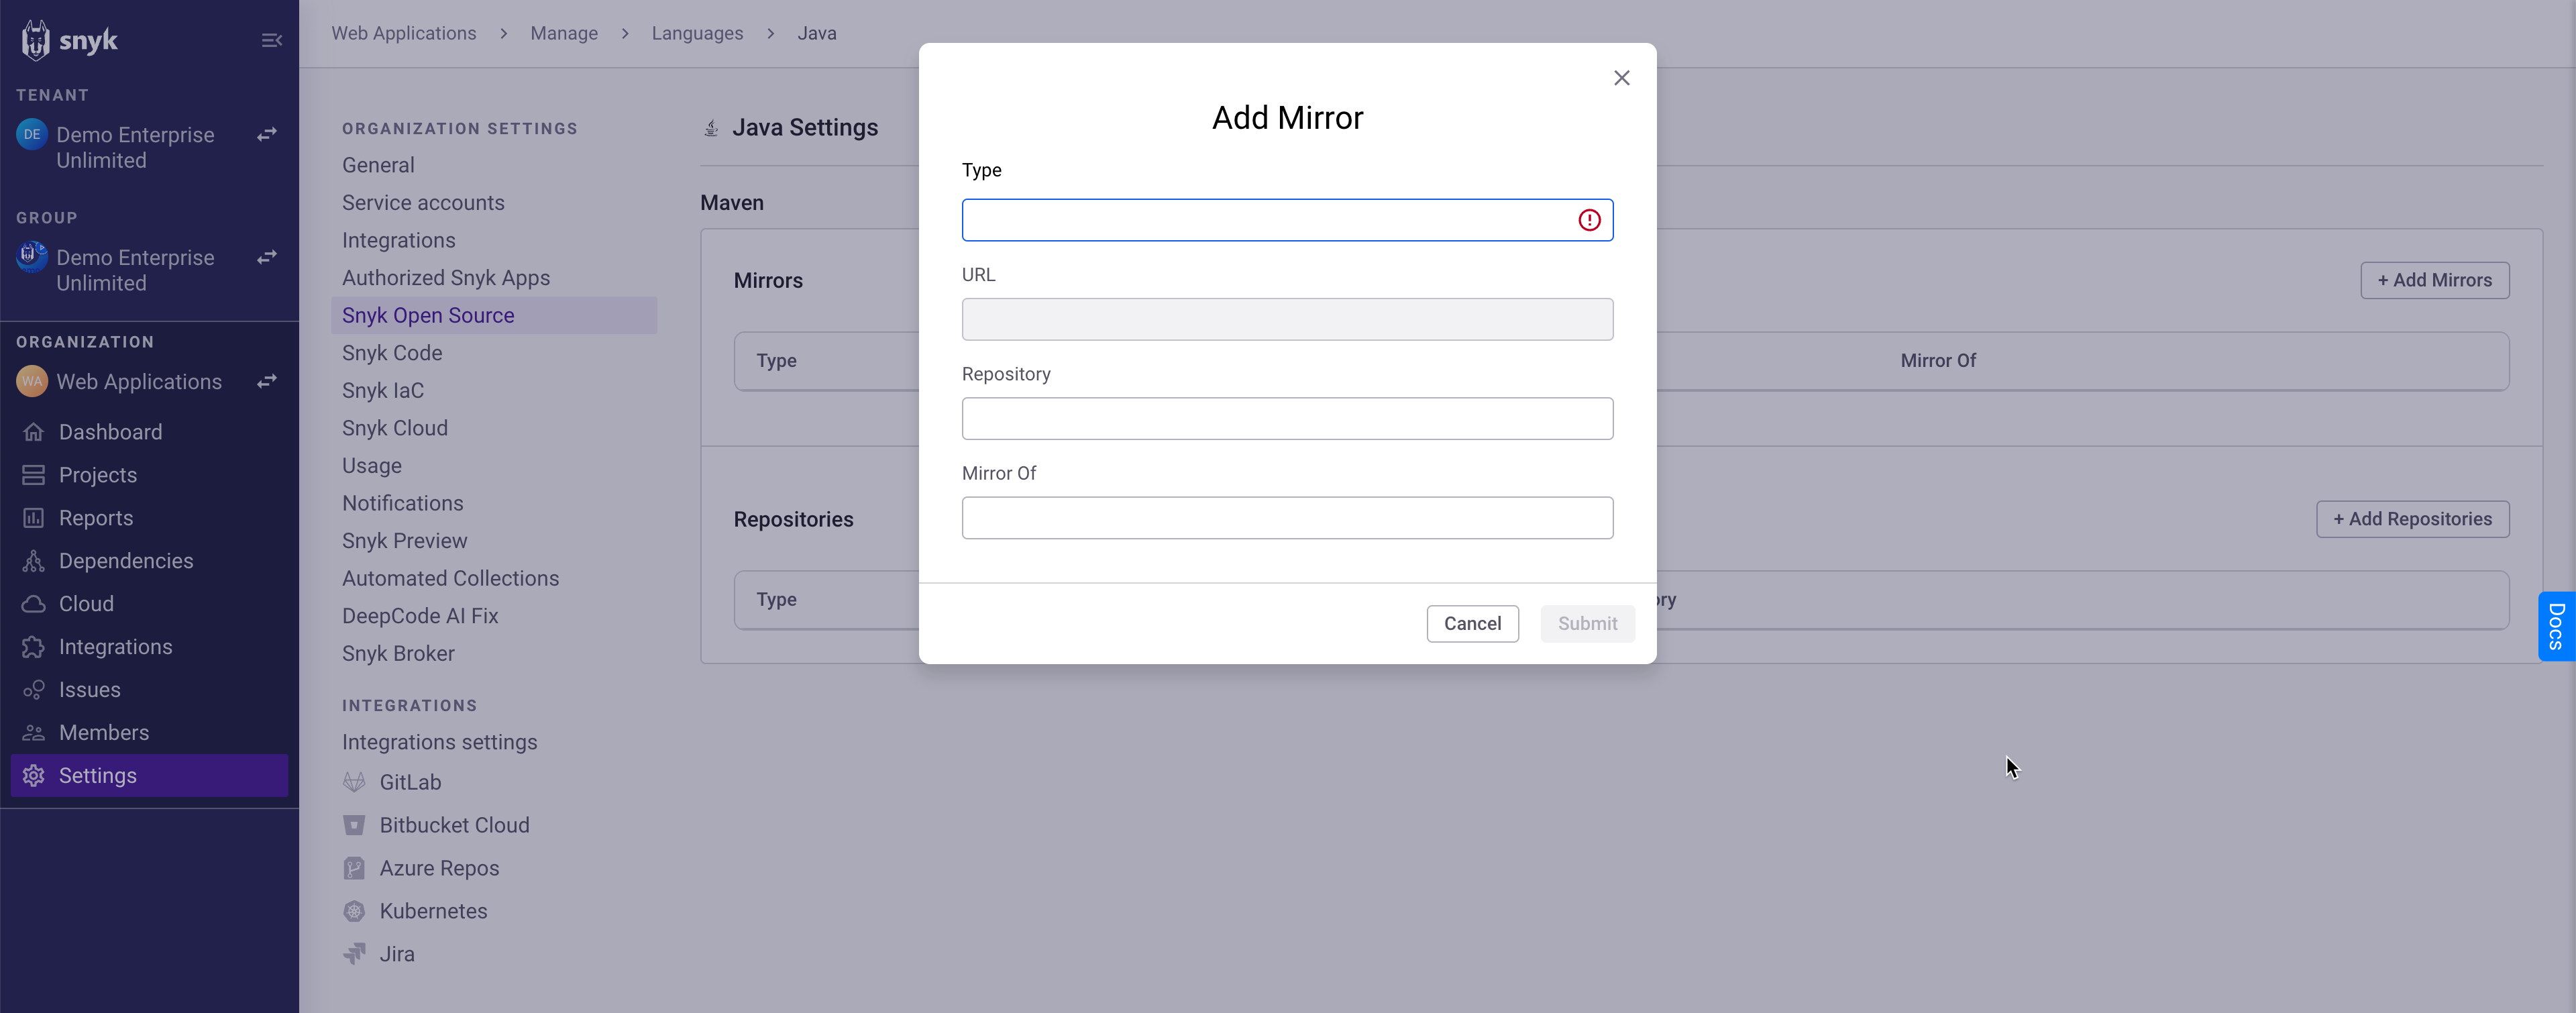Click the Issues icon in sidebar

[x=34, y=690]
